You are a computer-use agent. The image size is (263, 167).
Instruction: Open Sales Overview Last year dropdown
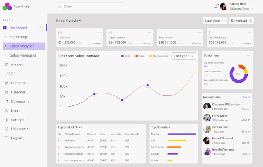pyautogui.click(x=215, y=21)
